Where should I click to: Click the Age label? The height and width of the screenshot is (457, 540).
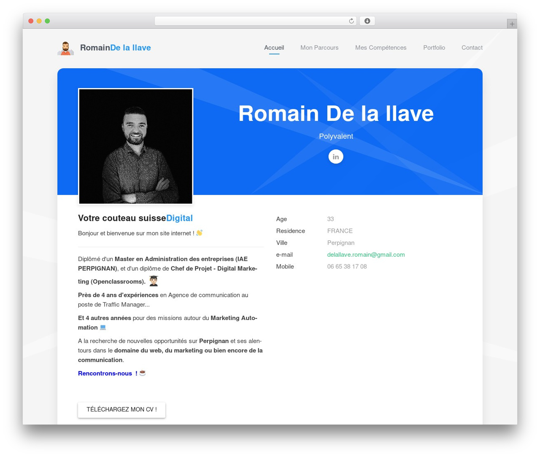coord(281,219)
